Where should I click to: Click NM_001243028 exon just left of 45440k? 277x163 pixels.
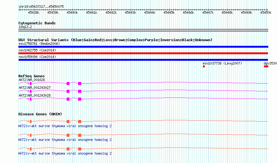point(68,99)
